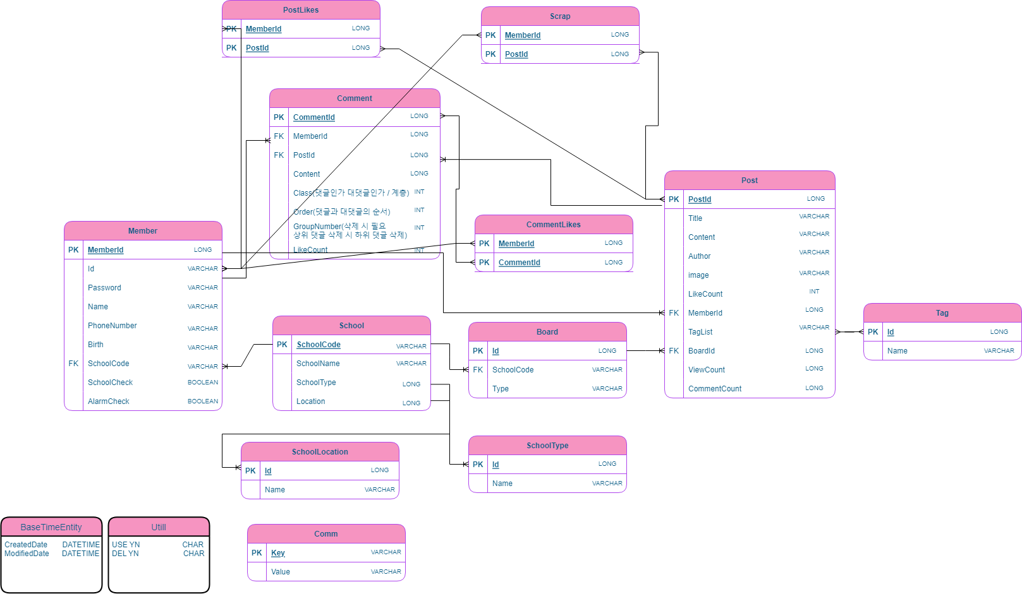Viewport: 1022px width, 594px height.
Task: Select the relationship line between Post and Tag
Action: (x=849, y=331)
